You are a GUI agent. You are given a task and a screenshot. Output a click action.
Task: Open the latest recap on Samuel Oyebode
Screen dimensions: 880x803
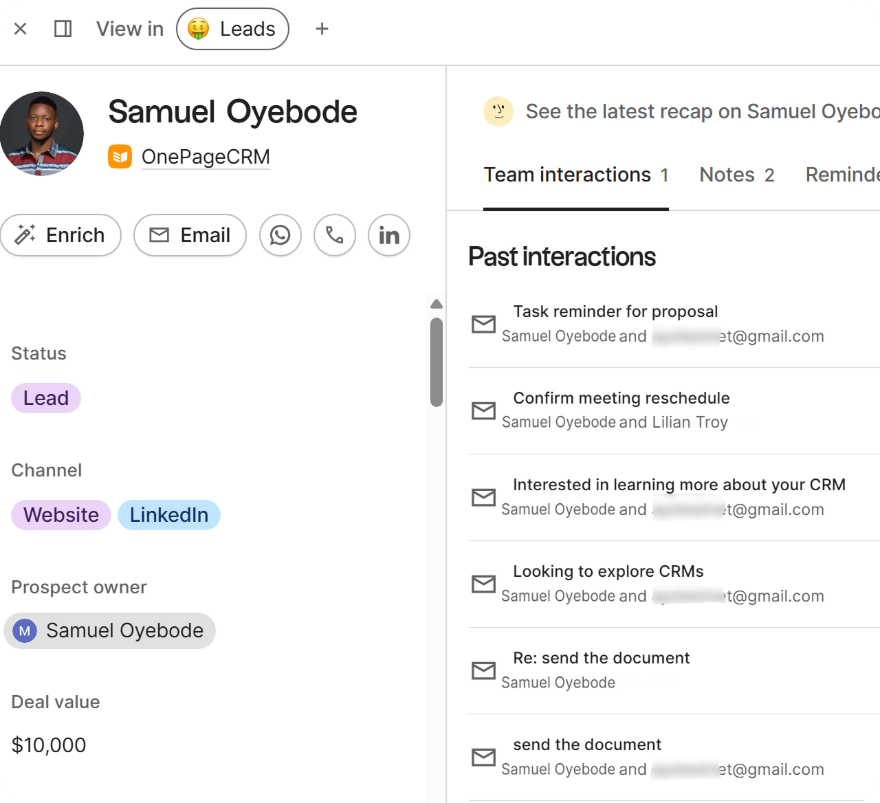(703, 111)
